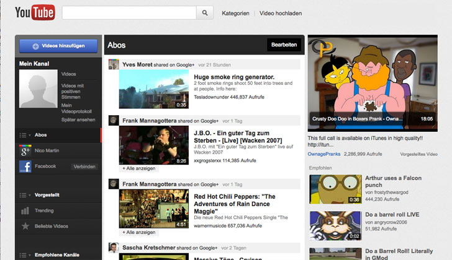This screenshot has height=260, width=452.
Task: Click Verbinden next to Facebook
Action: point(84,167)
